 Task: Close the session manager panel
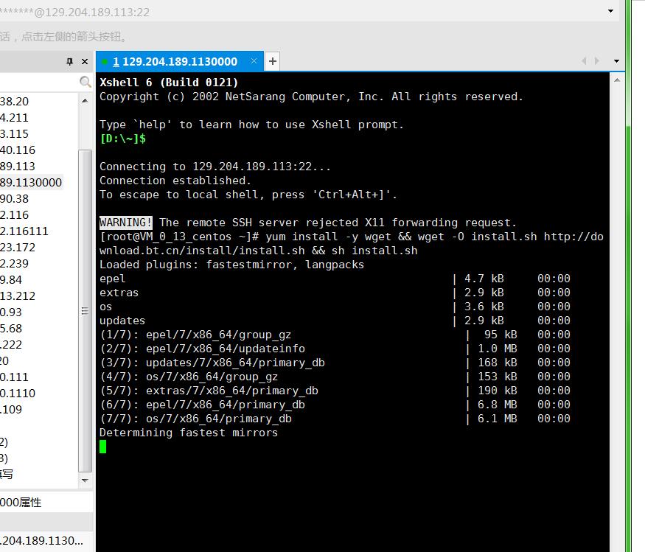85,62
